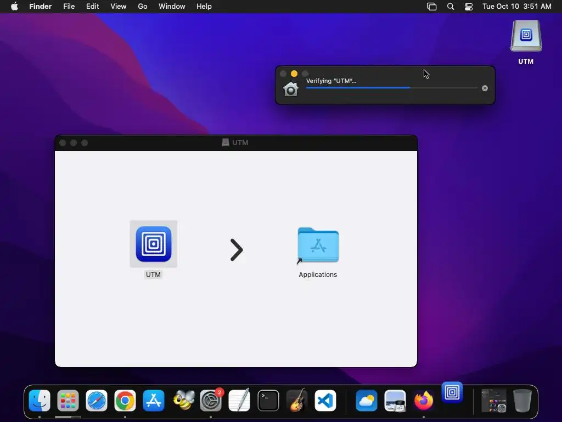Select the UTM app icon in installer window
Screen dimensions: 562x422
(x=154, y=244)
